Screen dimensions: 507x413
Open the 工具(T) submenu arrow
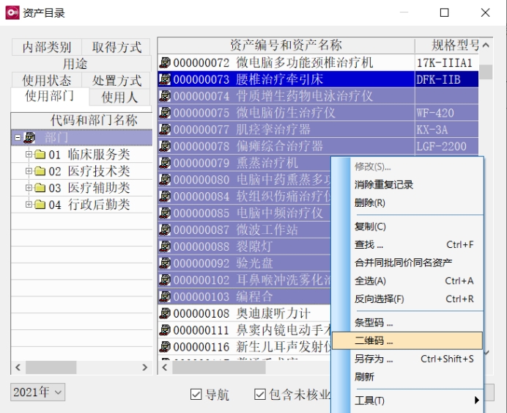tap(477, 401)
